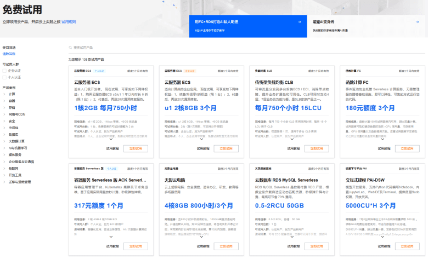Click 立即试用 on 1核2GB 每月750小时 card
The height and width of the screenshot is (259, 428).
pos(136,149)
